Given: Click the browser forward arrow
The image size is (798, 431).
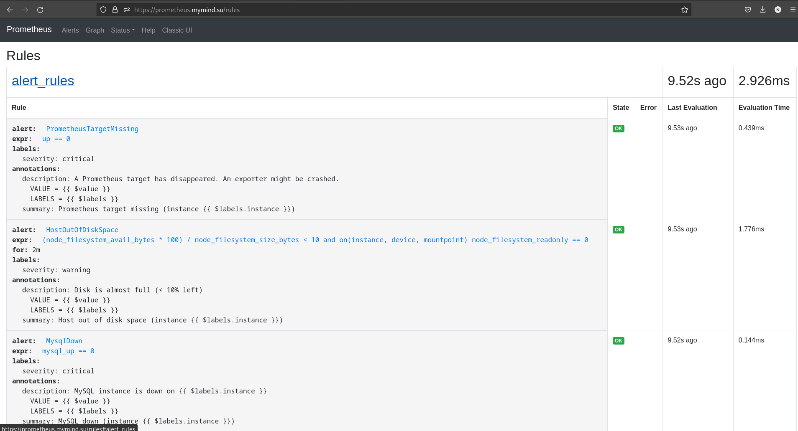Looking at the screenshot, I should pyautogui.click(x=25, y=10).
